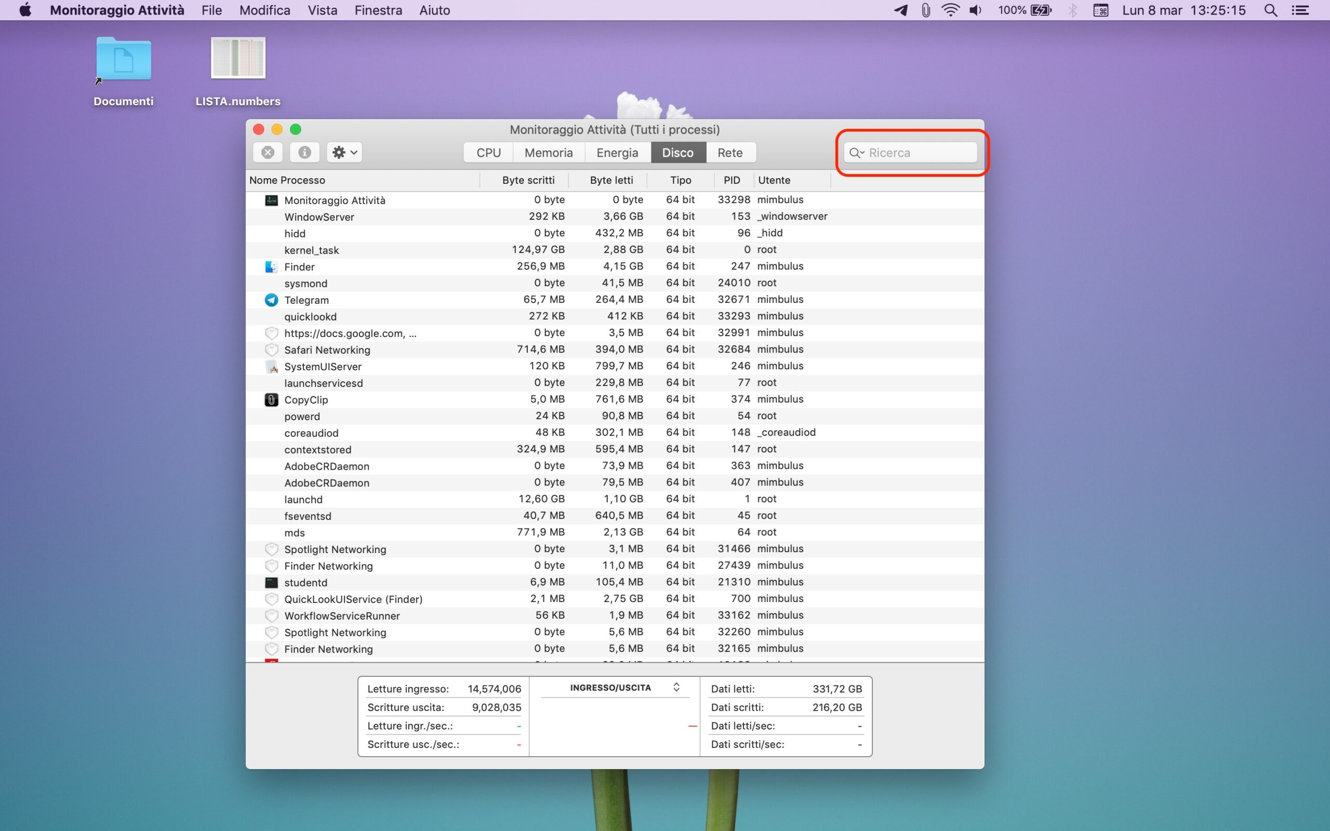This screenshot has height=831, width=1330.
Task: Sort by Byte scritti column header
Action: 528,180
